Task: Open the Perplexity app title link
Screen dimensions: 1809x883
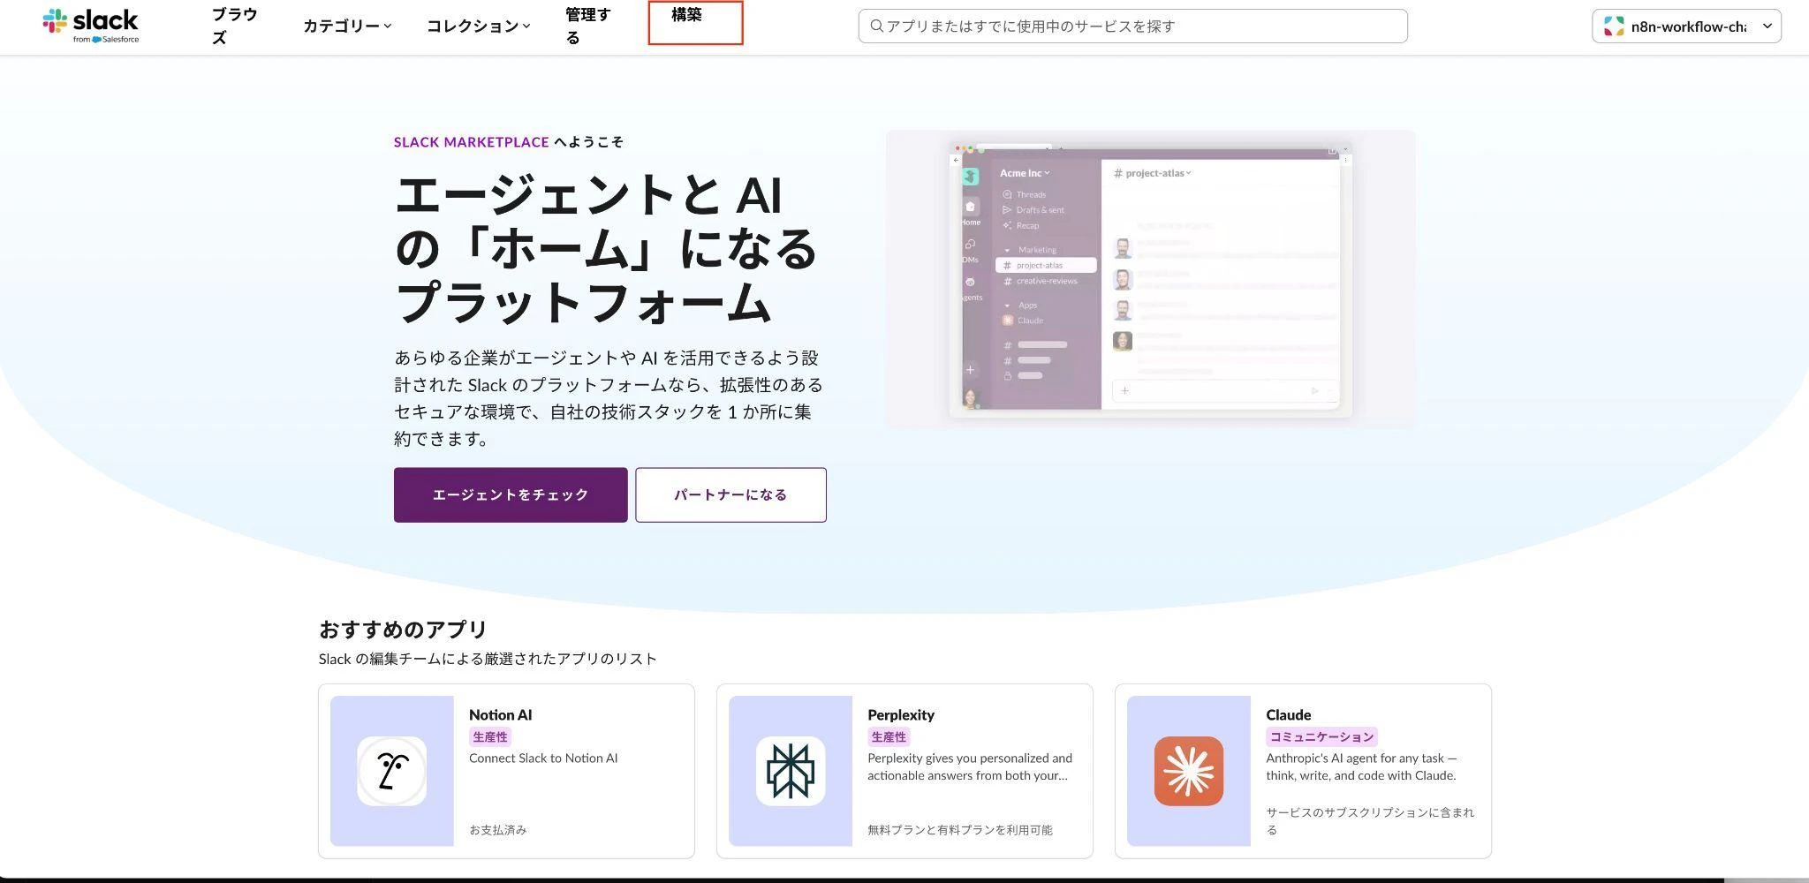Action: [x=900, y=714]
